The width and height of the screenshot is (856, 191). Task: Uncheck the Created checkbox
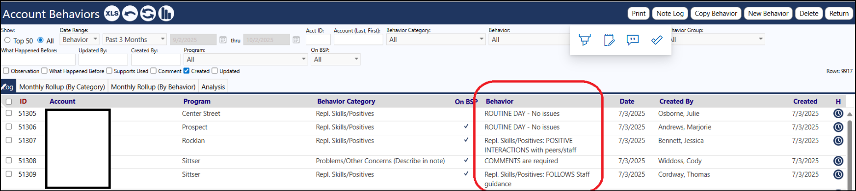[x=186, y=71]
